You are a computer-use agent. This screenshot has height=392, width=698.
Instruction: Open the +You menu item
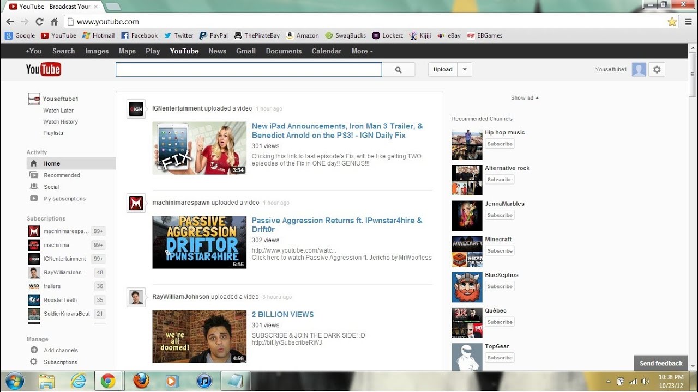(x=33, y=51)
